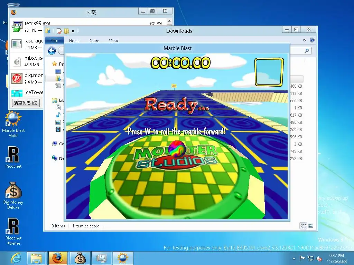The width and height of the screenshot is (354, 265).
Task: Click the Firefox icon in 下载 window title
Action: (13, 12)
